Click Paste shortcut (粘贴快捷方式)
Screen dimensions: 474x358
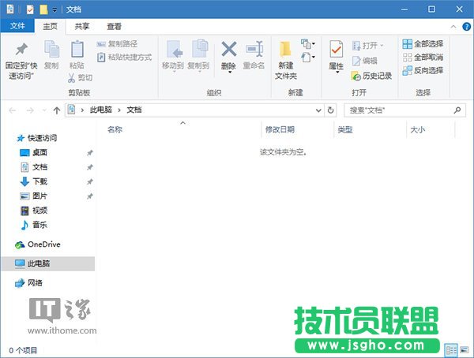[x=124, y=57]
